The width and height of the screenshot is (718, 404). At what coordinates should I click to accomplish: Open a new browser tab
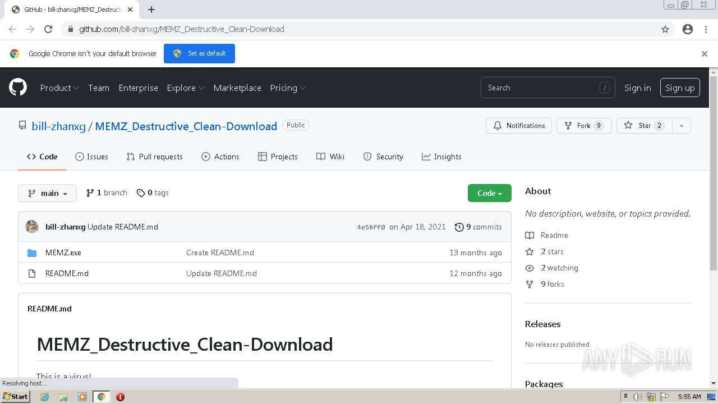[151, 10]
